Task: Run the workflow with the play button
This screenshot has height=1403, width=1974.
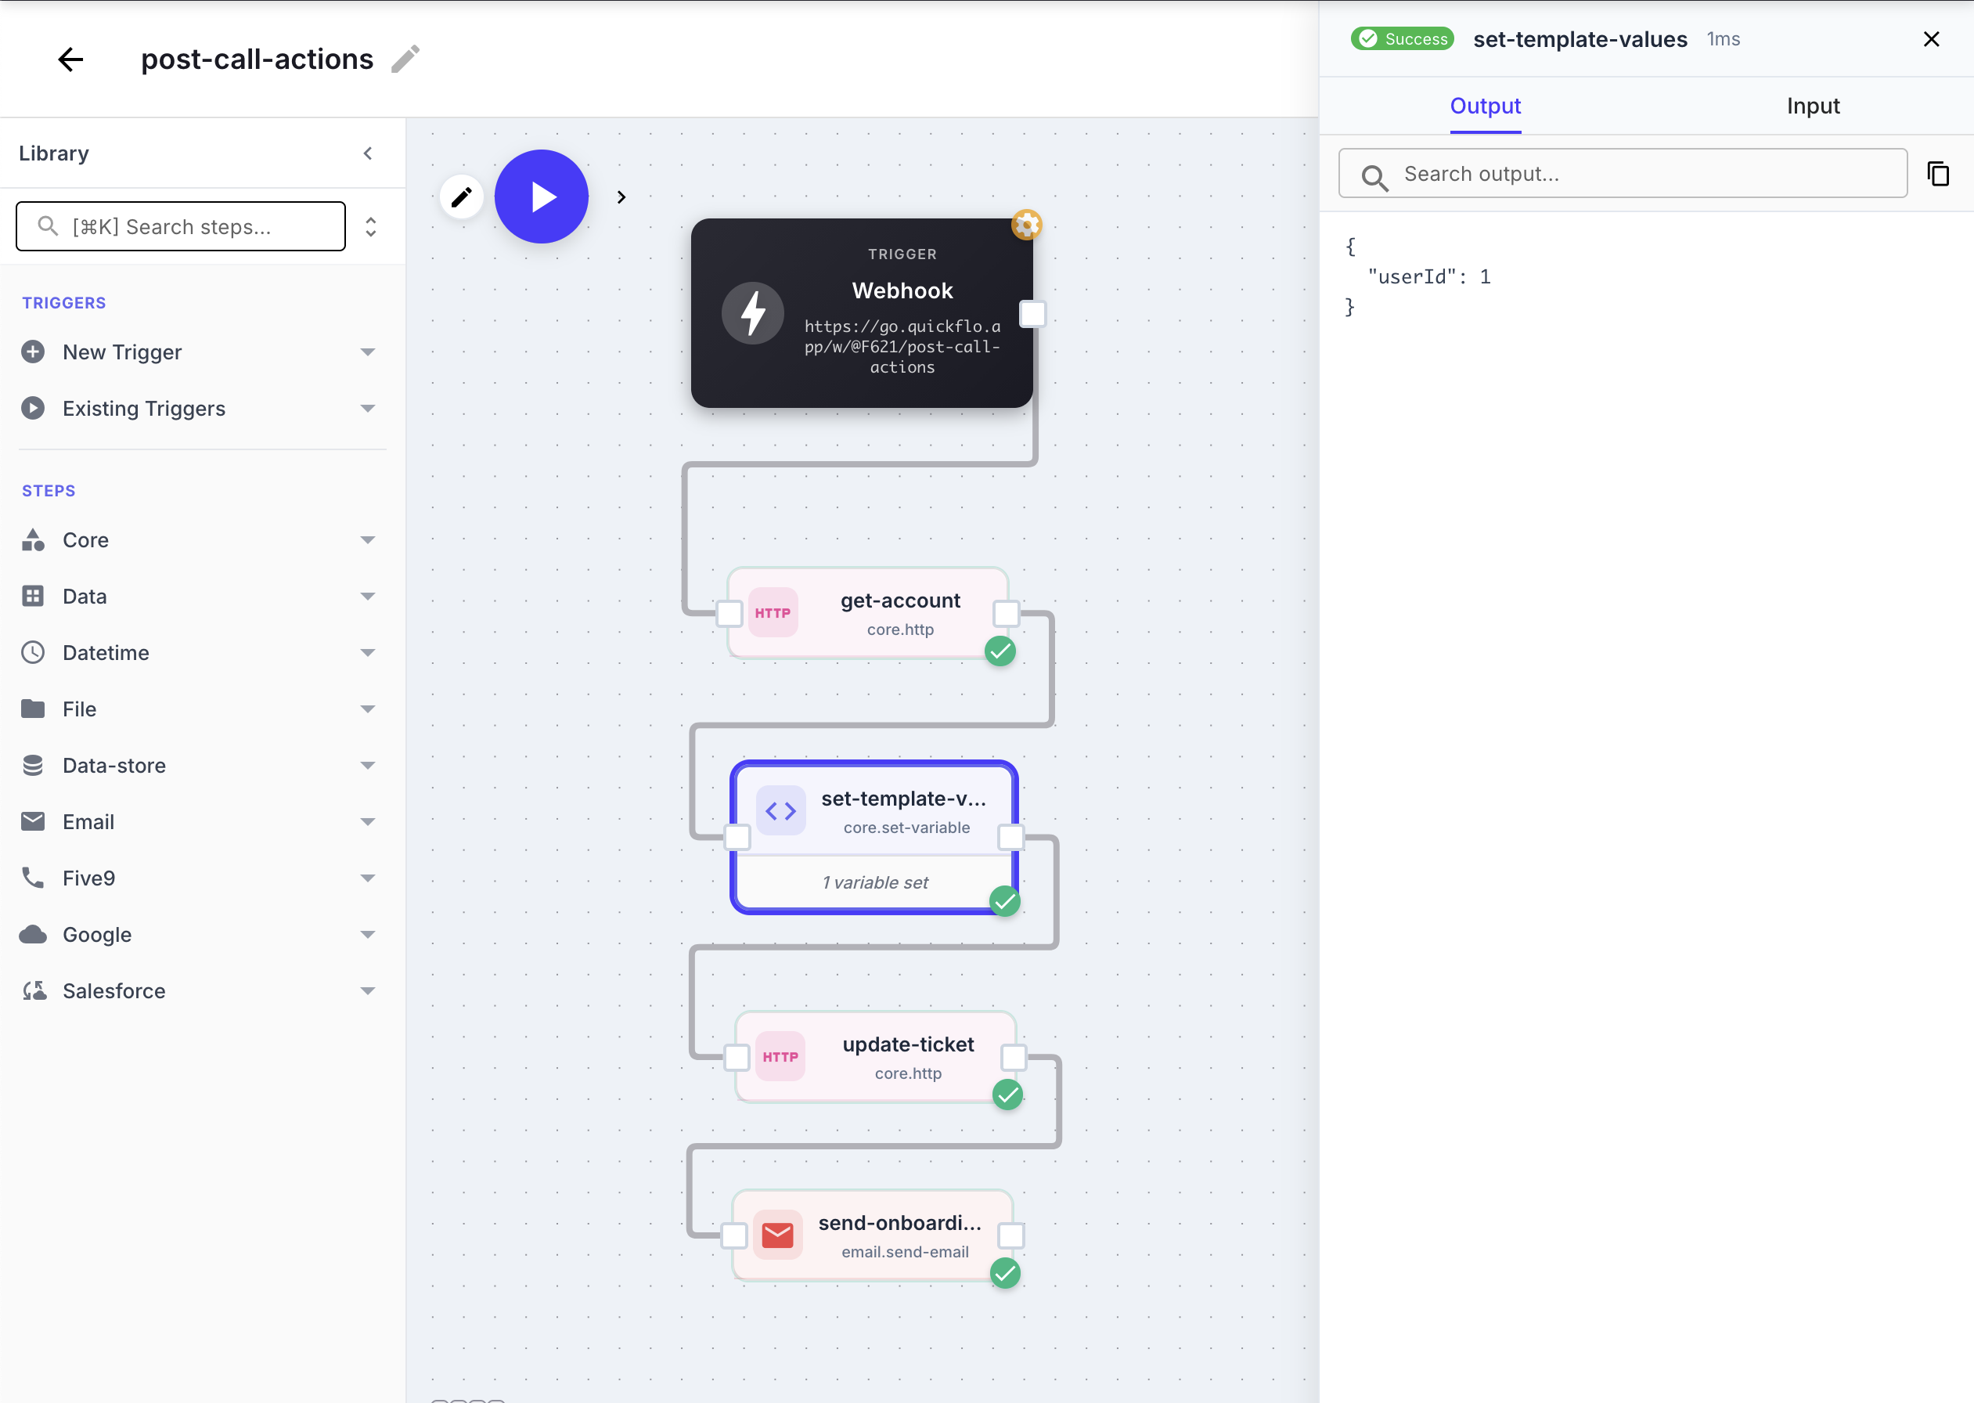Action: 541,196
